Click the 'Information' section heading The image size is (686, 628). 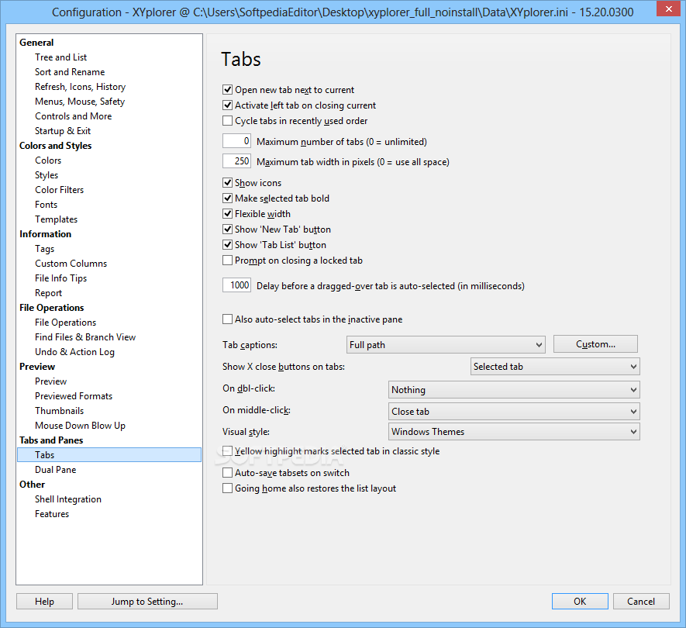46,234
